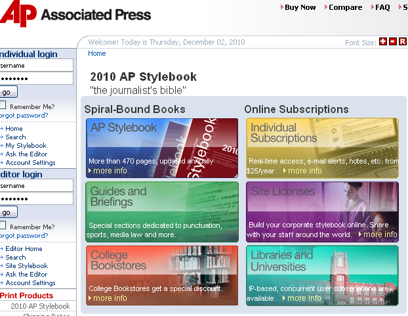This screenshot has height=316, width=408.
Task: Open Account Settings in editor menu
Action: pos(30,283)
